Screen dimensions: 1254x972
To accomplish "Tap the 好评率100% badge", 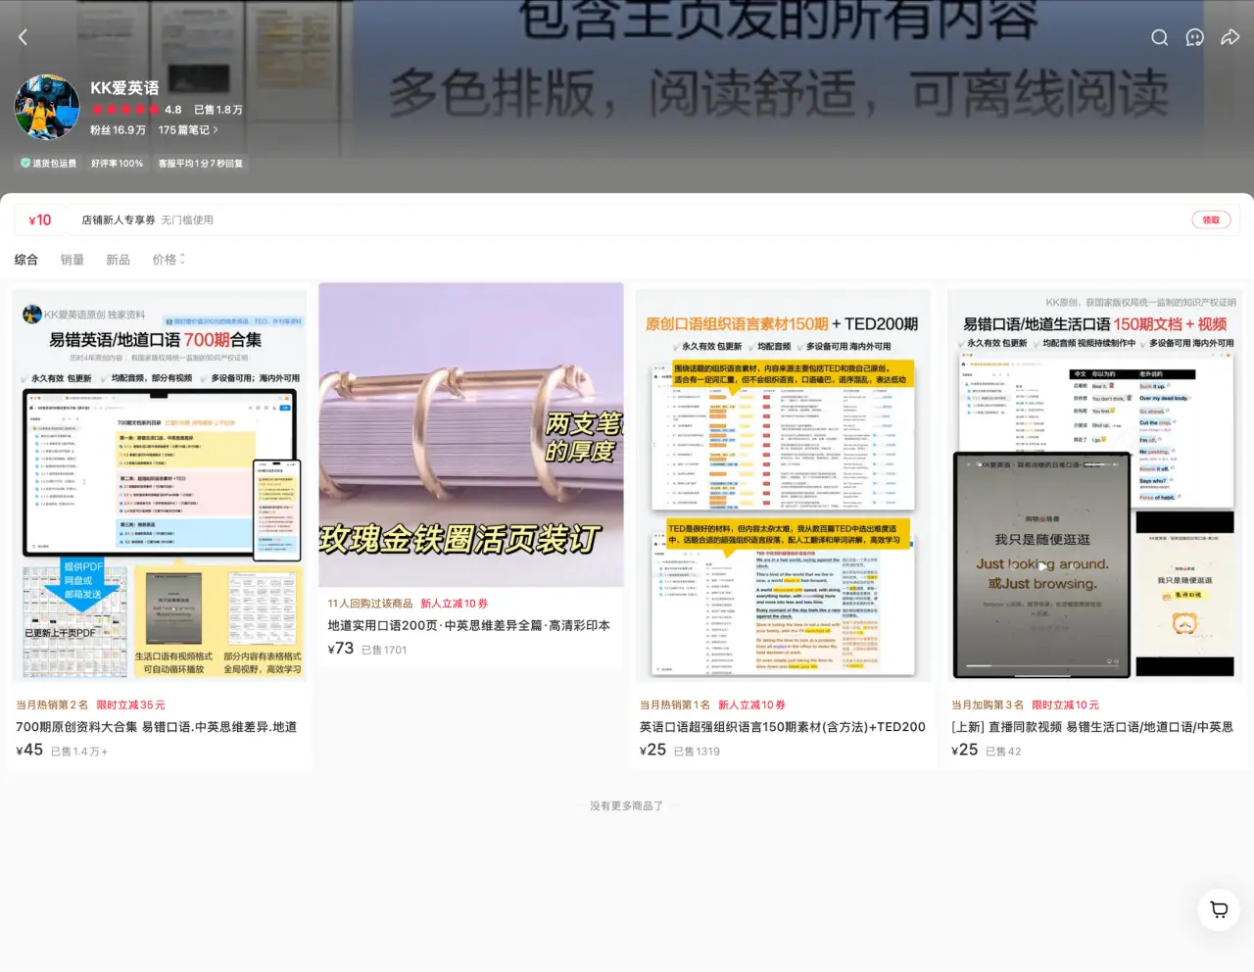I will (x=117, y=164).
